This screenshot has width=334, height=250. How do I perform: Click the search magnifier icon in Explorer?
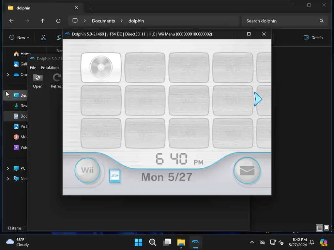(321, 21)
